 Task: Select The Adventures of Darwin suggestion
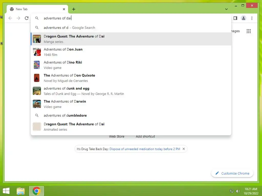coord(131,104)
